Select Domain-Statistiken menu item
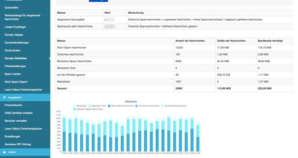This screenshot has height=158, width=298. [x=16, y=58]
